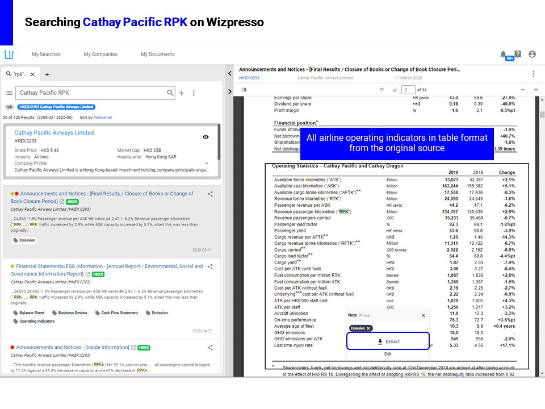545x409 pixels.
Task: Click the document viewer vertical scrollbar thumb
Action: pyautogui.click(x=542, y=115)
